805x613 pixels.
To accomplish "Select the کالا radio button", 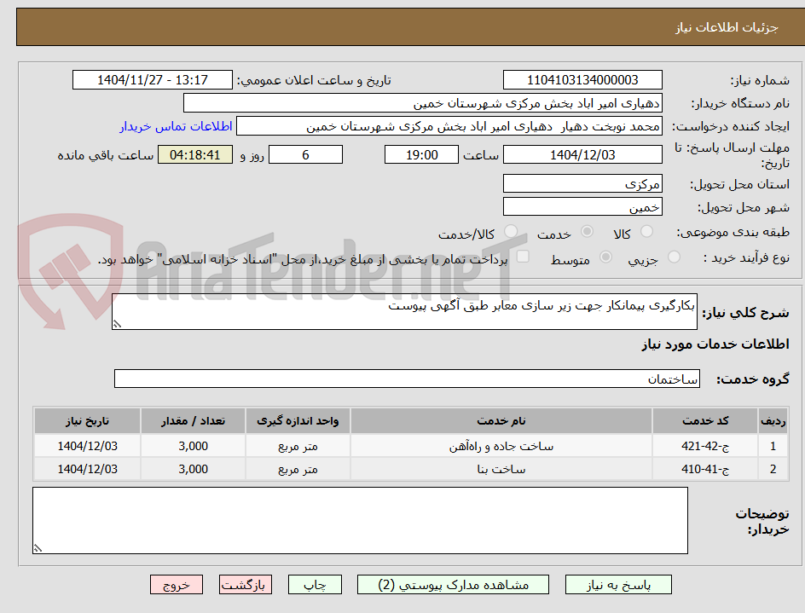I will [x=647, y=232].
